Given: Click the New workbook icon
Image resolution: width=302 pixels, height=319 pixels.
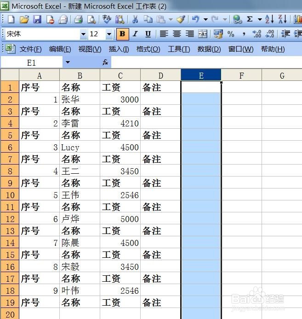Looking at the screenshot, I should tap(11, 19).
